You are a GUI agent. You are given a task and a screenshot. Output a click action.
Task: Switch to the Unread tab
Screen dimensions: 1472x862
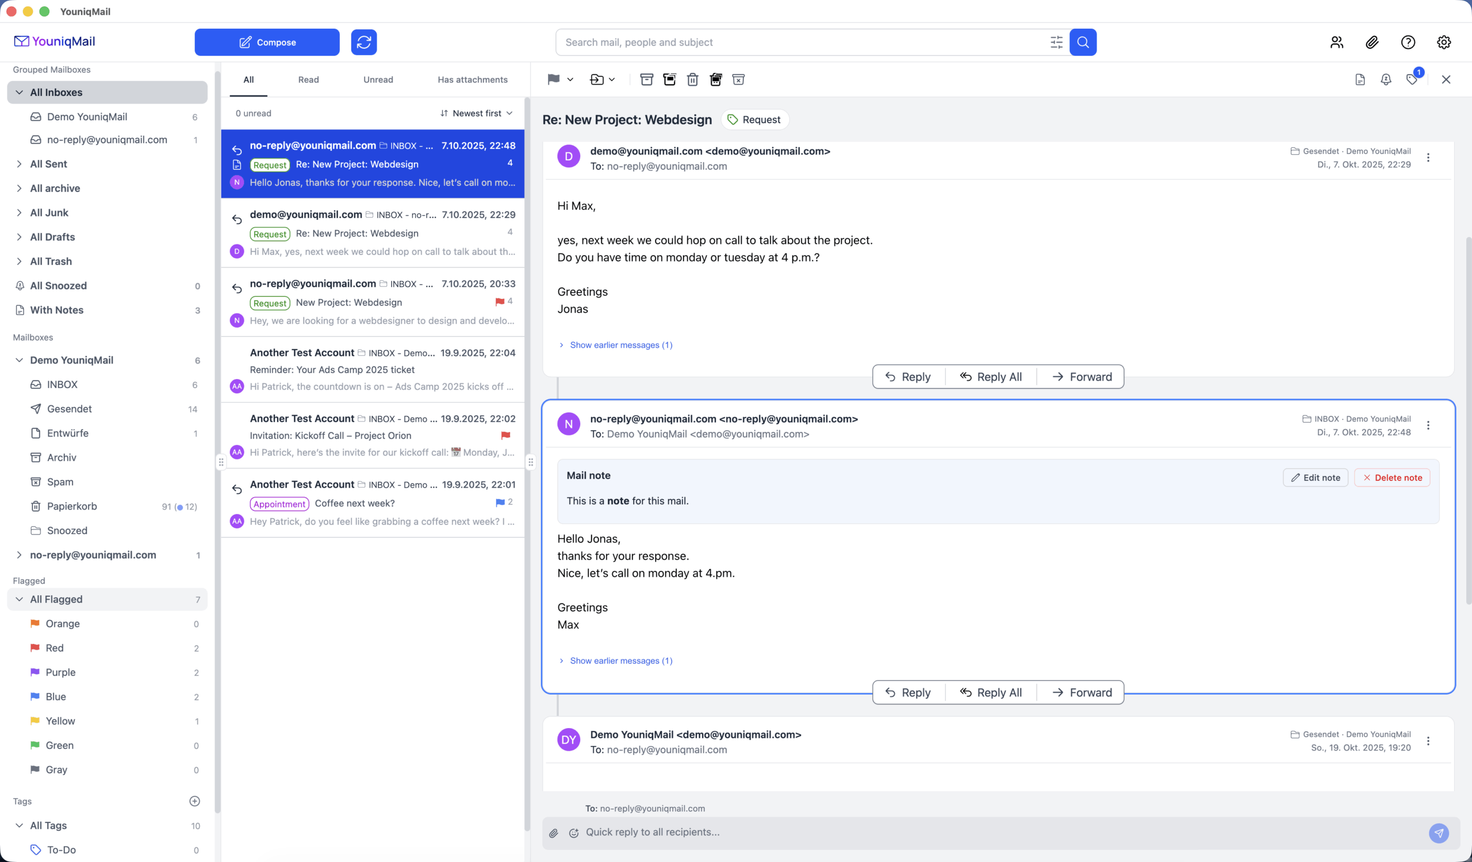coord(378,79)
